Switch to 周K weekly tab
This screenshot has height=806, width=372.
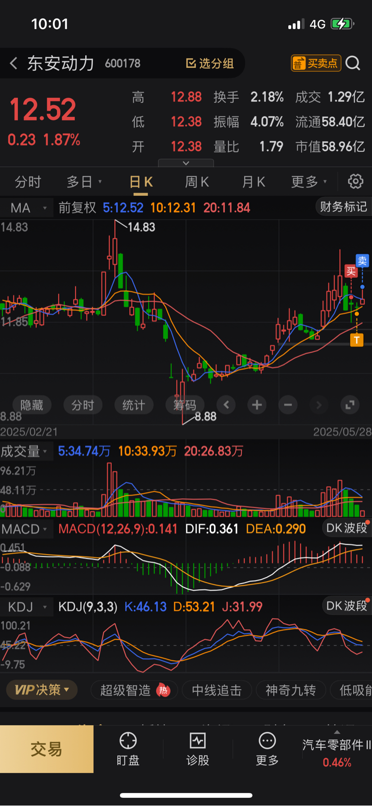[197, 182]
